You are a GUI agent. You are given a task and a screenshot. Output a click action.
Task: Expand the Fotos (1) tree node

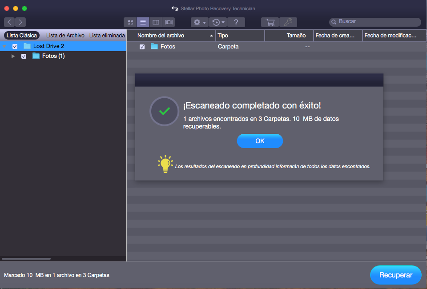pos(13,56)
